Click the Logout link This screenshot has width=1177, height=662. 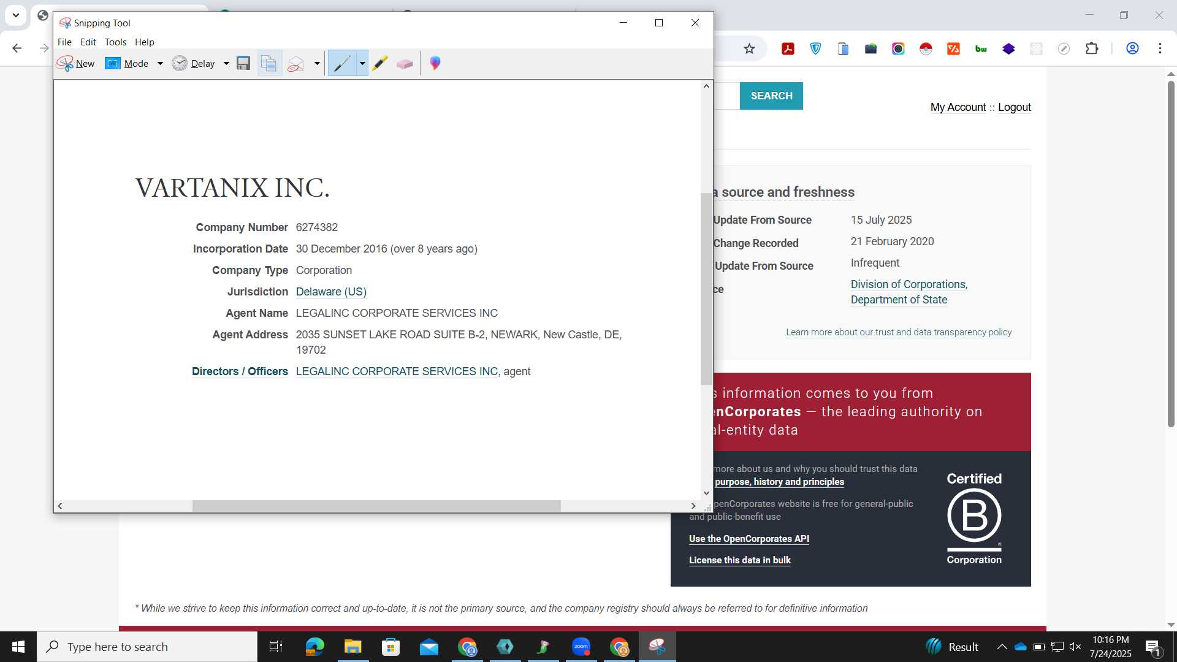(1015, 107)
